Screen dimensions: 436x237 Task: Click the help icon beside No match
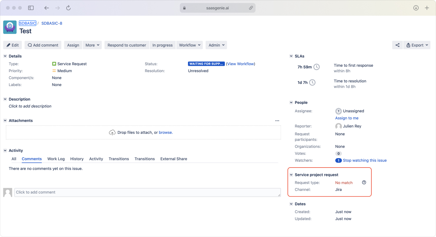[x=364, y=182]
